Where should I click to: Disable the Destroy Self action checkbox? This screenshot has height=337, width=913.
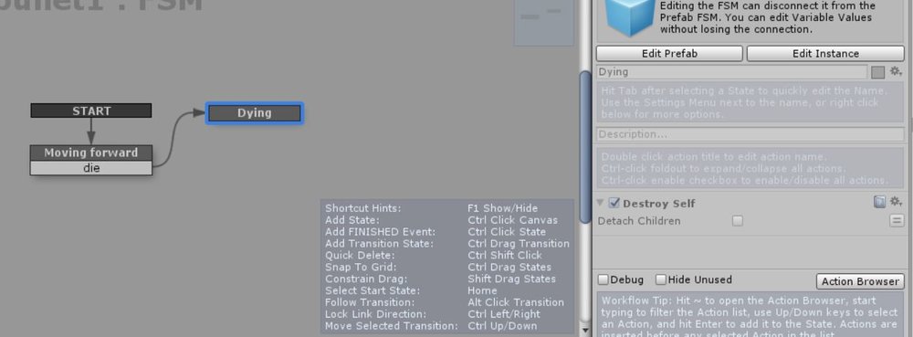click(x=614, y=203)
